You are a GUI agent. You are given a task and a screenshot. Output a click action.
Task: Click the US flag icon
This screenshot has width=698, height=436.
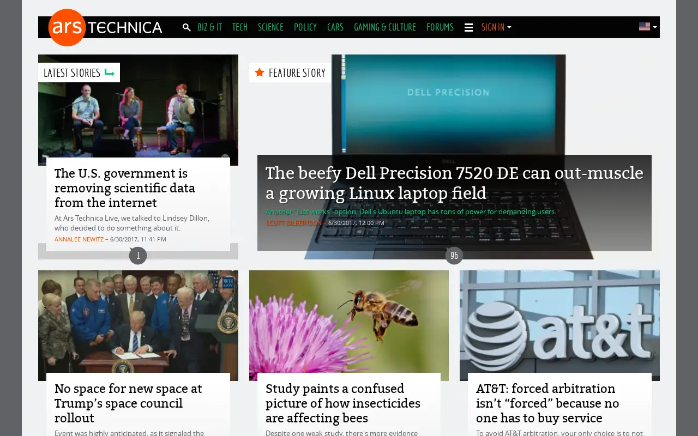[x=645, y=27]
